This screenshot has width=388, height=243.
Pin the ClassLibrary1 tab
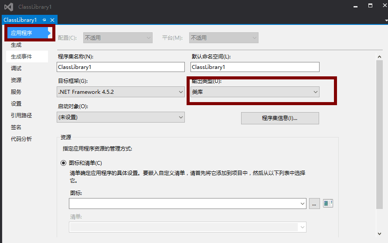(x=44, y=20)
